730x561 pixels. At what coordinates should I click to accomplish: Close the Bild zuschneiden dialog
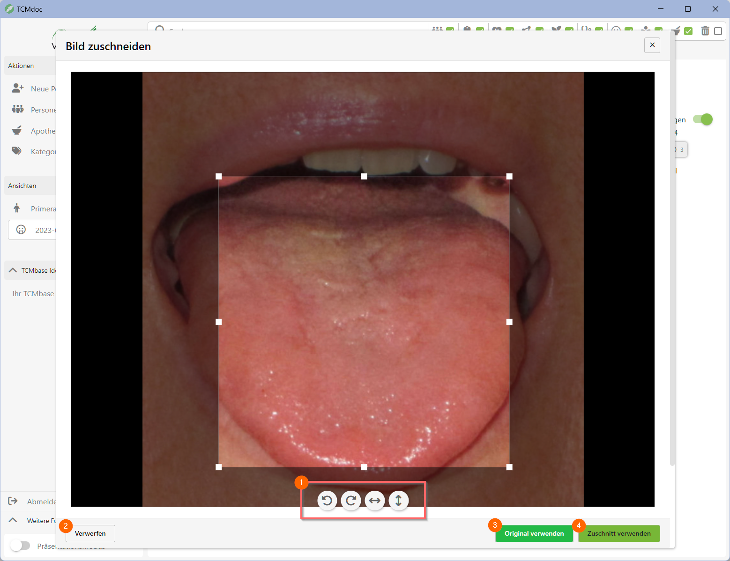tap(652, 45)
